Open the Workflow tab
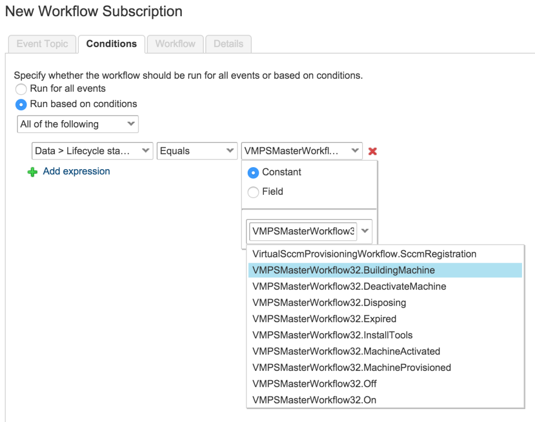The width and height of the screenshot is (535, 422). (175, 44)
